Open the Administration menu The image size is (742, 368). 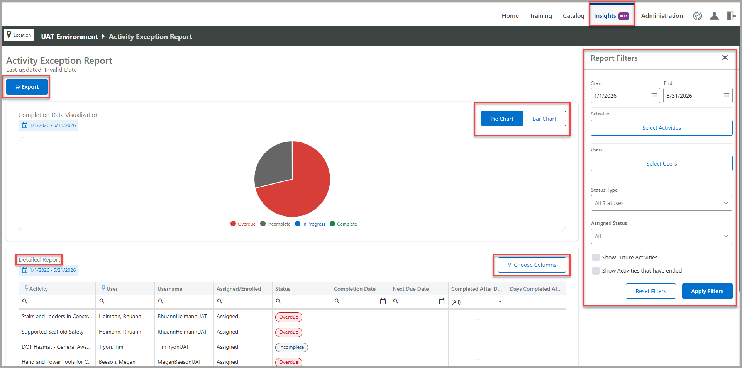(x=662, y=16)
